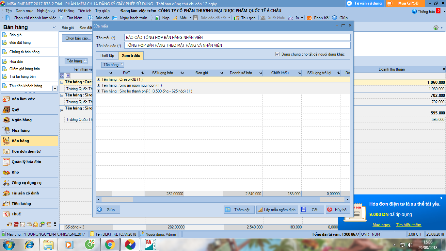446x251 pixels.
Task: Click the Thu gọn toolbar icon
Action: pyautogui.click(x=236, y=18)
